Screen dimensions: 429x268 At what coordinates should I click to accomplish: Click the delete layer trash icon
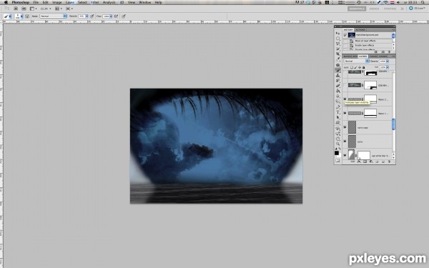coord(390,162)
